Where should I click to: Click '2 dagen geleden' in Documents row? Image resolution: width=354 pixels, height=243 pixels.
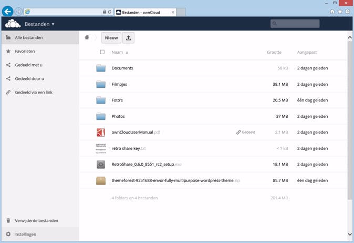[x=313, y=68]
